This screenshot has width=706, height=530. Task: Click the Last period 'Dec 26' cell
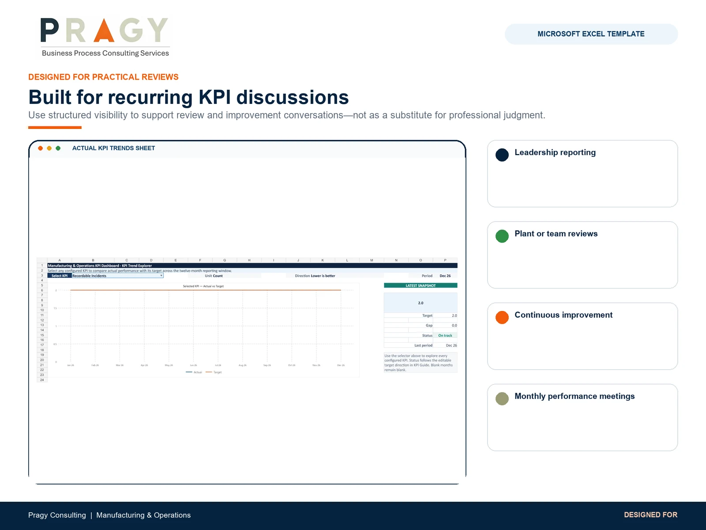(x=445, y=345)
